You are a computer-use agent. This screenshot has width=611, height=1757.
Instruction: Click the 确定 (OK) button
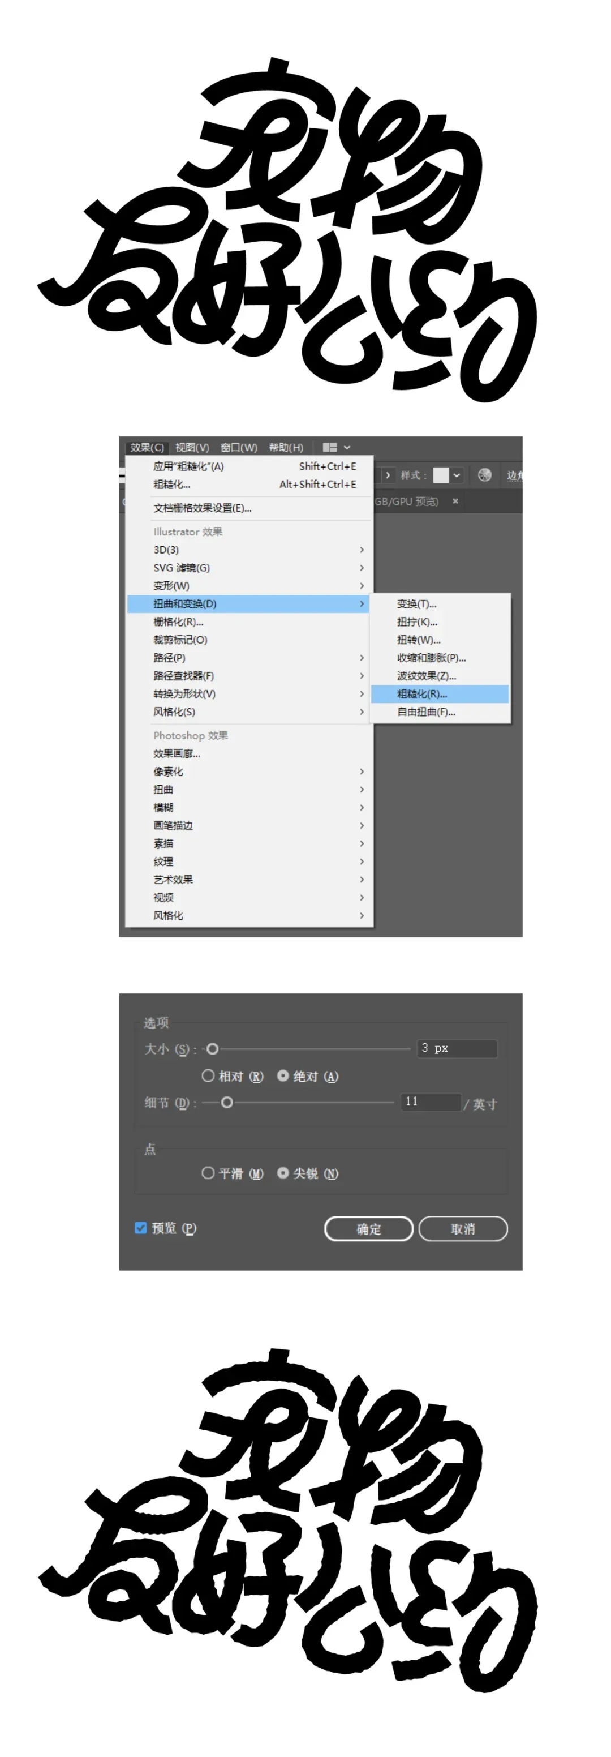(x=368, y=1228)
